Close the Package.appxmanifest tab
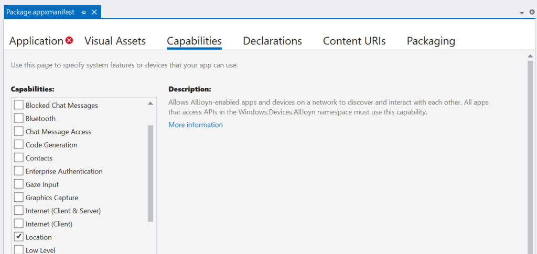Screen dimensions: 537x254 94,12
